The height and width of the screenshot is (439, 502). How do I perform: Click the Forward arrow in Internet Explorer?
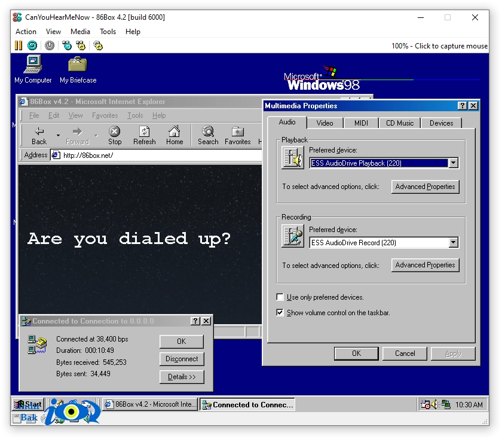(x=77, y=136)
